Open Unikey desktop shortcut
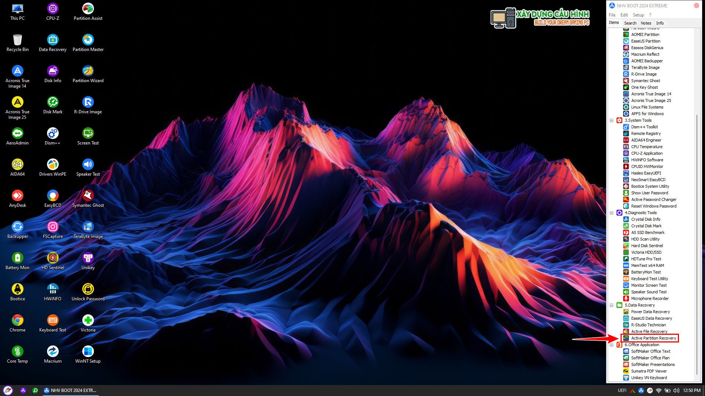Viewport: 705px width, 396px height. click(x=88, y=261)
